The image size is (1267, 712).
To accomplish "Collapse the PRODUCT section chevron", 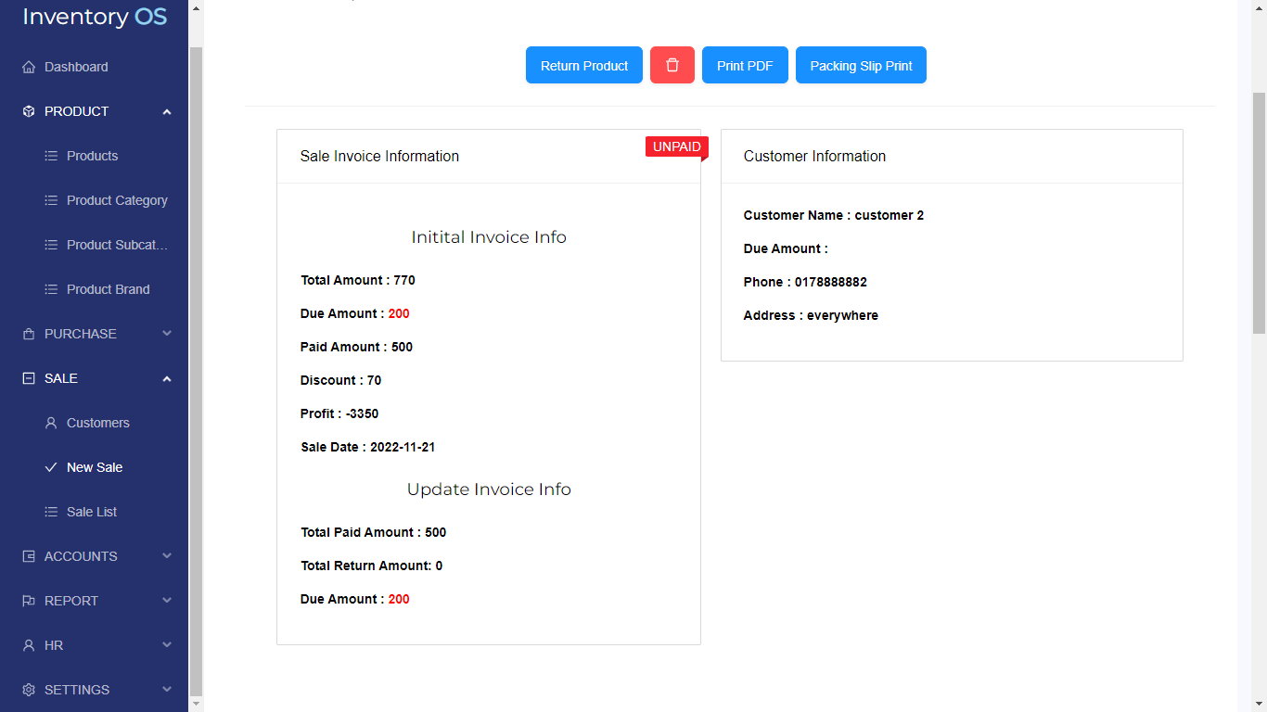I will tap(167, 111).
